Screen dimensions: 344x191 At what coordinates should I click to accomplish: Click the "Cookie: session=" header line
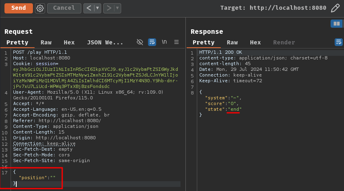click(x=35, y=64)
